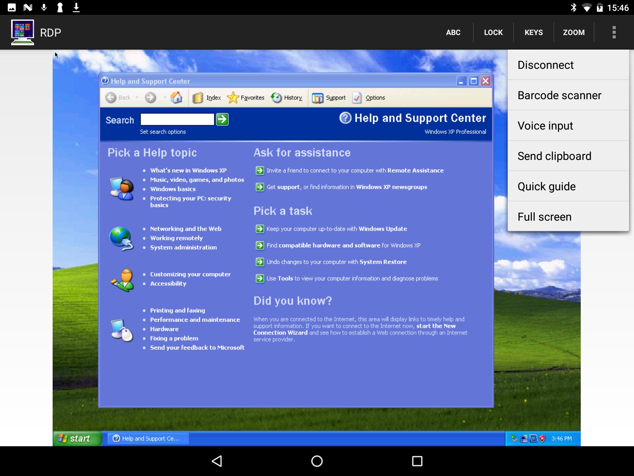Open What's new in Windows XP
Viewport: 634px width, 476px height.
188,170
